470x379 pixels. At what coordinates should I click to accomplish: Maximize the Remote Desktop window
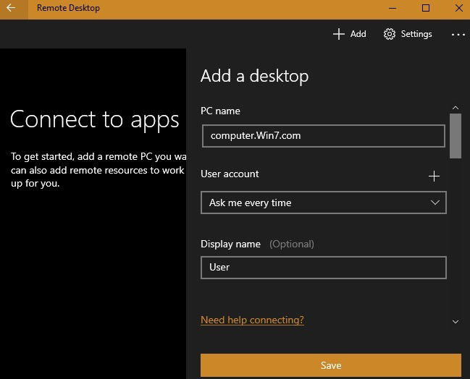pos(426,8)
